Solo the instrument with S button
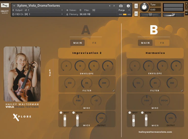The width and height of the screenshot is (188, 139). coord(136,6)
